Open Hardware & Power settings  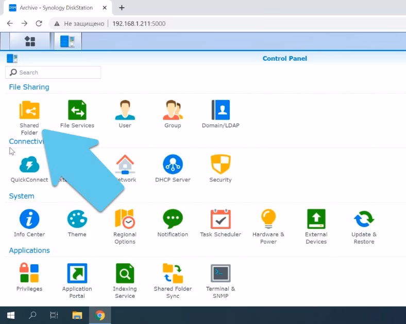pos(268,220)
